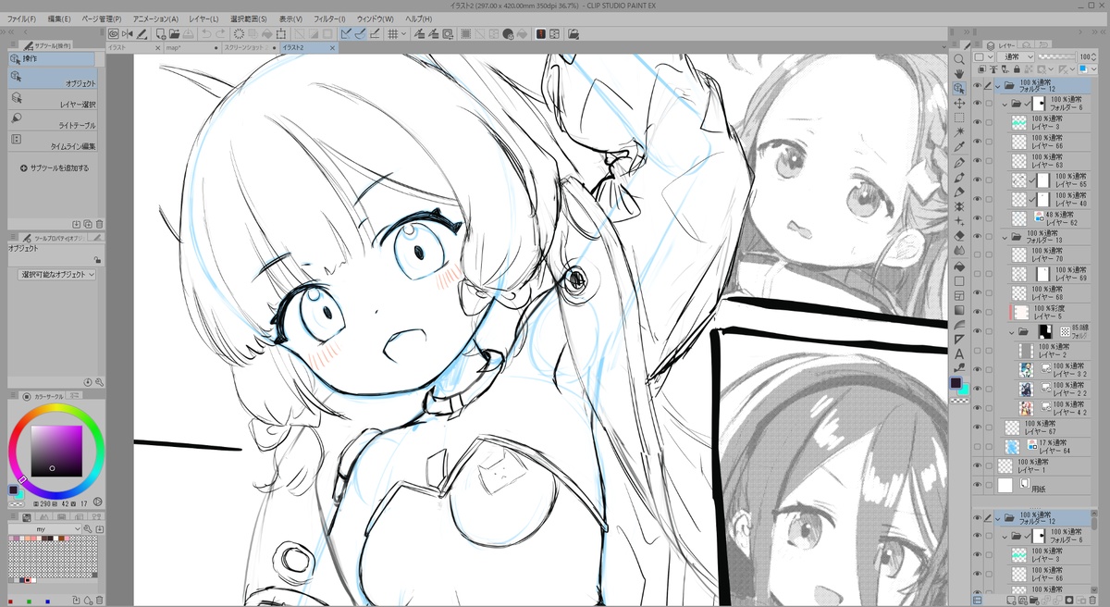
Task: Click the Undo arrow in command bar
Action: click(x=206, y=34)
